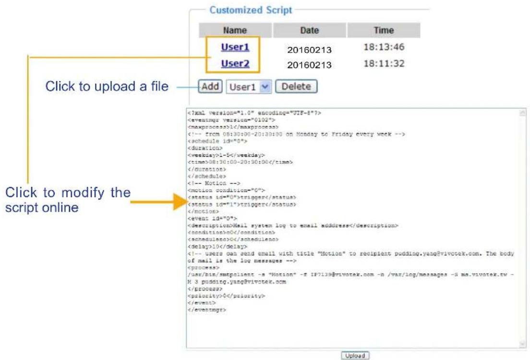Screen dimensions: 530x360
Task: Open the User1 script selection dropdown
Action: (x=249, y=87)
